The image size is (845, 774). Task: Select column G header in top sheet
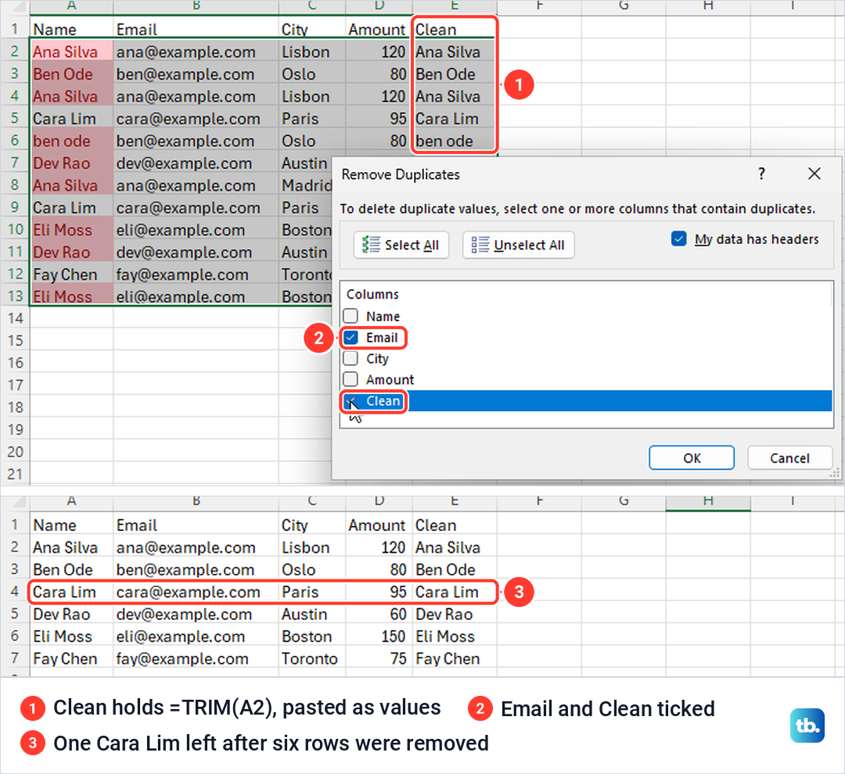624,6
